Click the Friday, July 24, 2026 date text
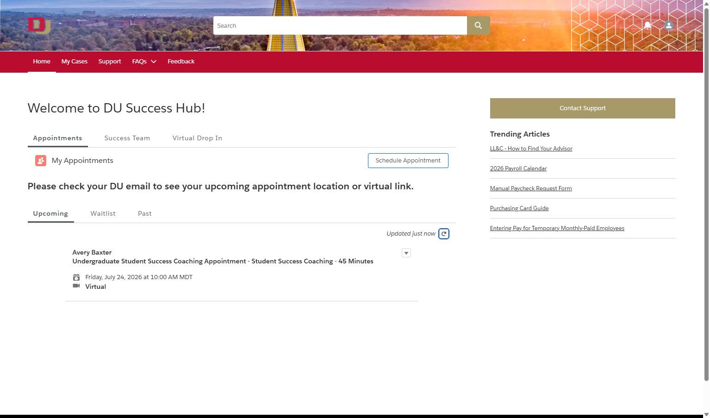This screenshot has height=418, width=710. click(139, 277)
